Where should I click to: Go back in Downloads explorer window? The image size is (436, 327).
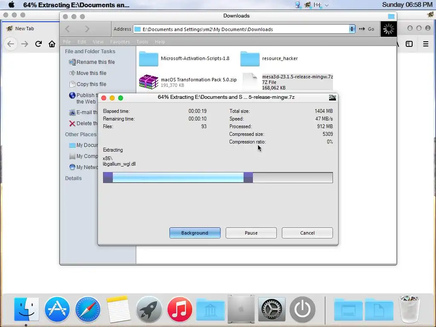pos(67,29)
